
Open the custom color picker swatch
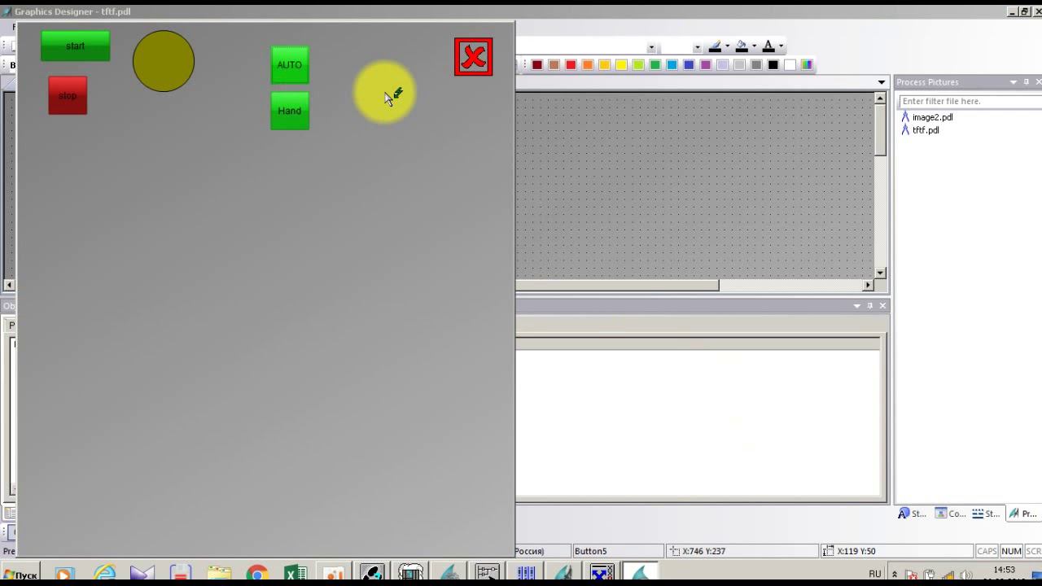coord(807,65)
